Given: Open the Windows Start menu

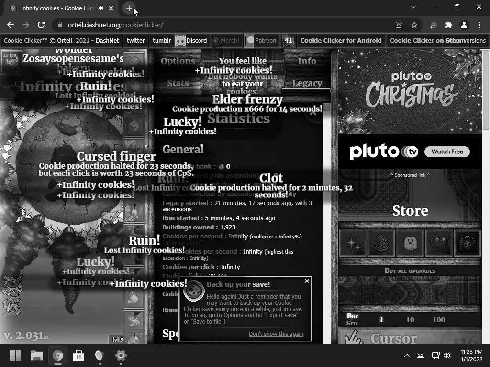Looking at the screenshot, I should point(16,356).
